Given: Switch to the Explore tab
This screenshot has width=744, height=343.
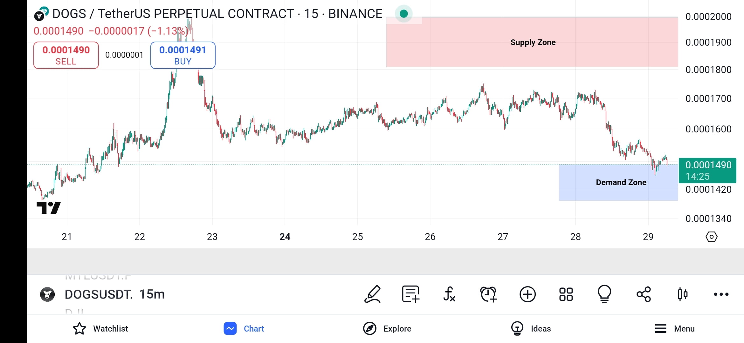Looking at the screenshot, I should (x=387, y=328).
